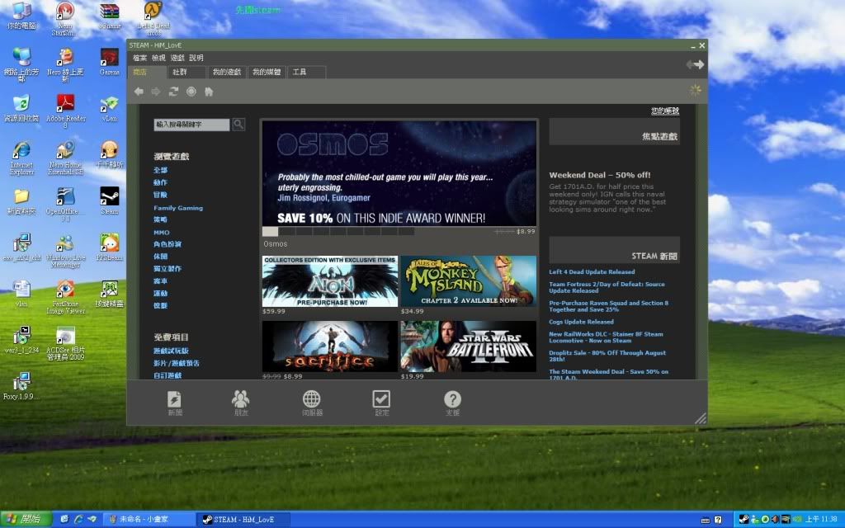845x528 pixels.
Task: Open Tales of Monkey Island thumbnail
Action: click(x=469, y=281)
